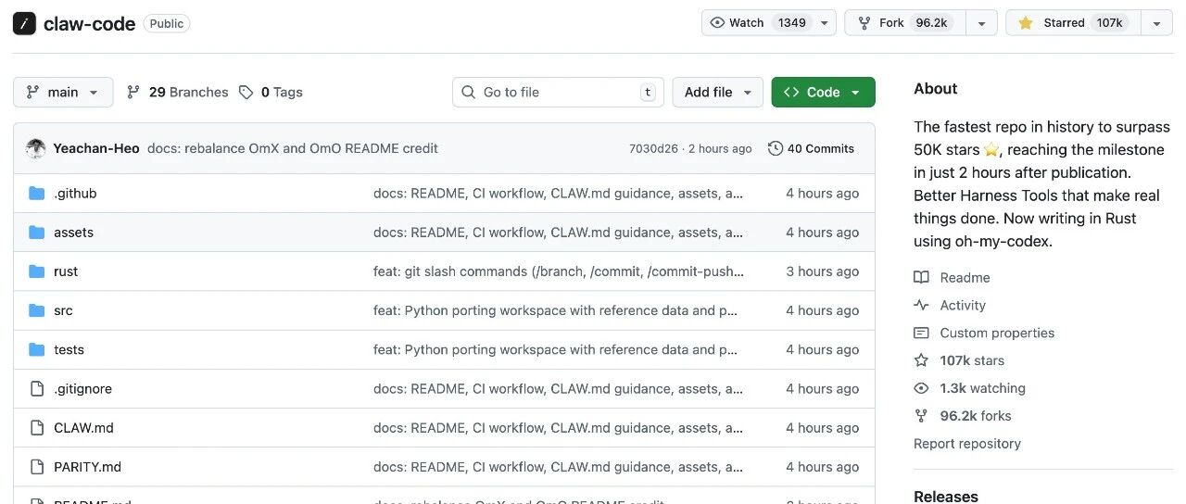Expand the Watch notifications dropdown arrow
This screenshot has height=504, width=1186.
click(825, 23)
